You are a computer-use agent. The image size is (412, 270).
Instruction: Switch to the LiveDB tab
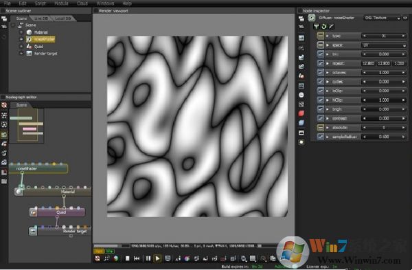41,19
